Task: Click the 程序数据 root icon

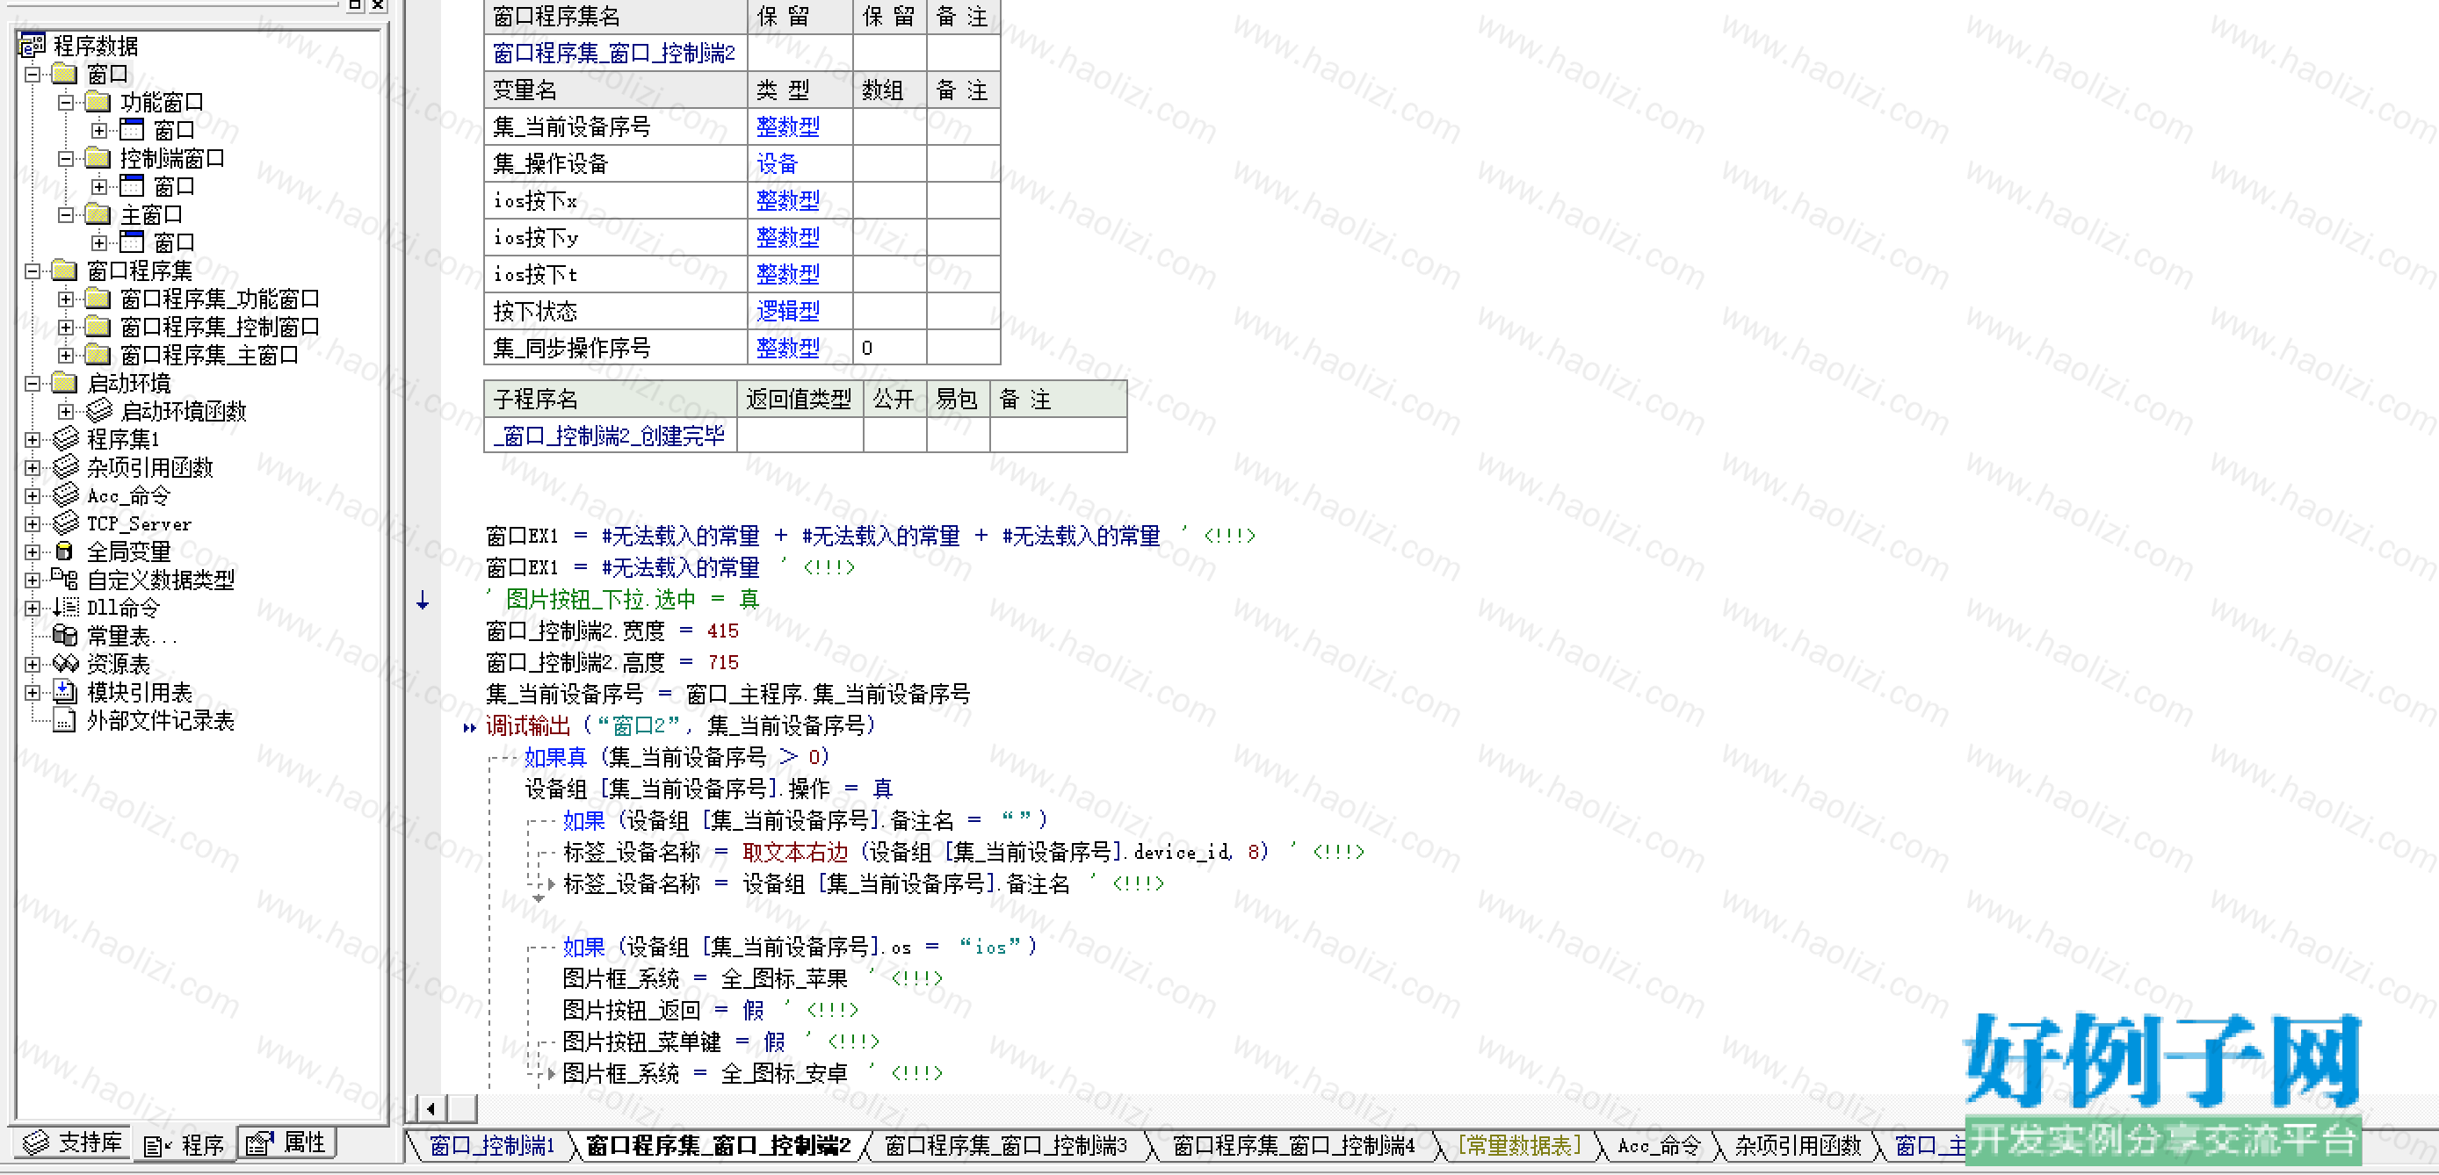Action: pos(33,45)
